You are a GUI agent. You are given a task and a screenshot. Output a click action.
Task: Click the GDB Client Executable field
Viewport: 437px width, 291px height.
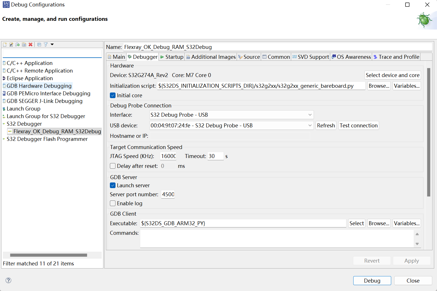coord(243,223)
